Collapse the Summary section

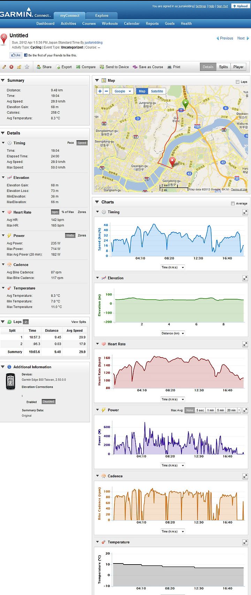3,80
